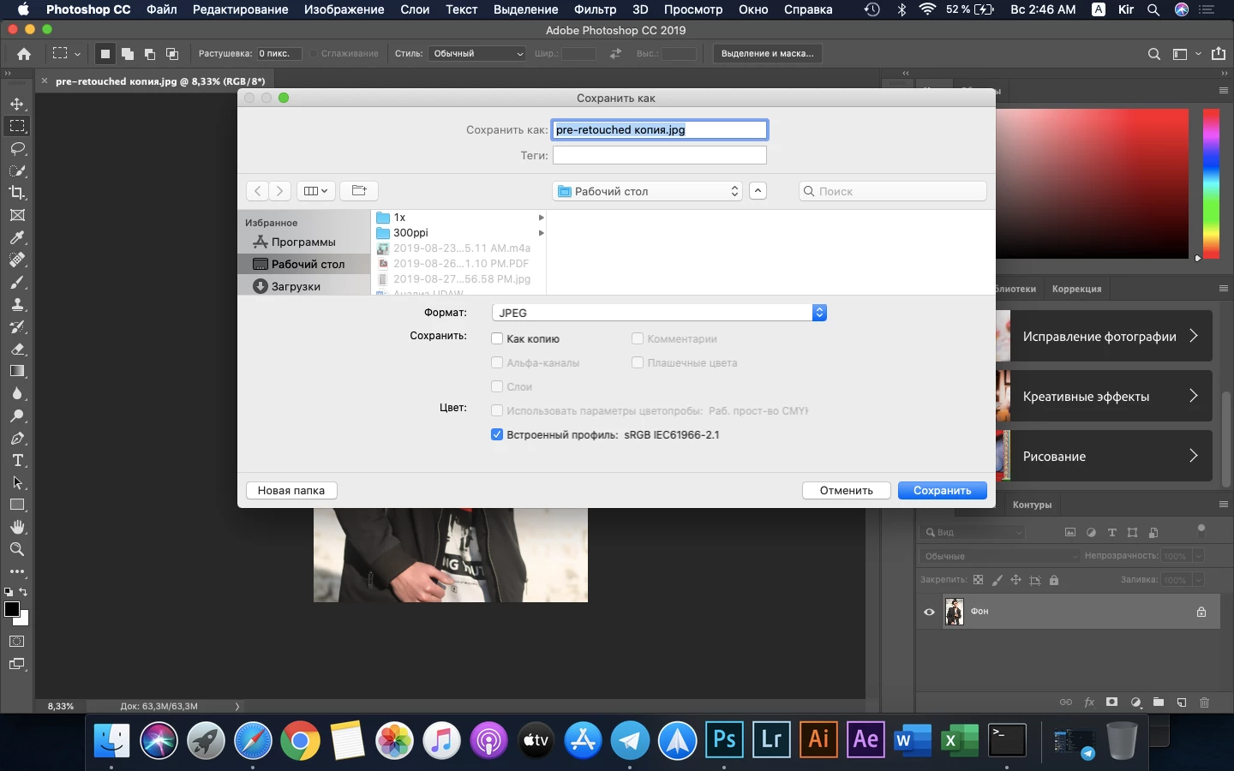The height and width of the screenshot is (771, 1234).
Task: Select the Brush tool
Action: 17,282
